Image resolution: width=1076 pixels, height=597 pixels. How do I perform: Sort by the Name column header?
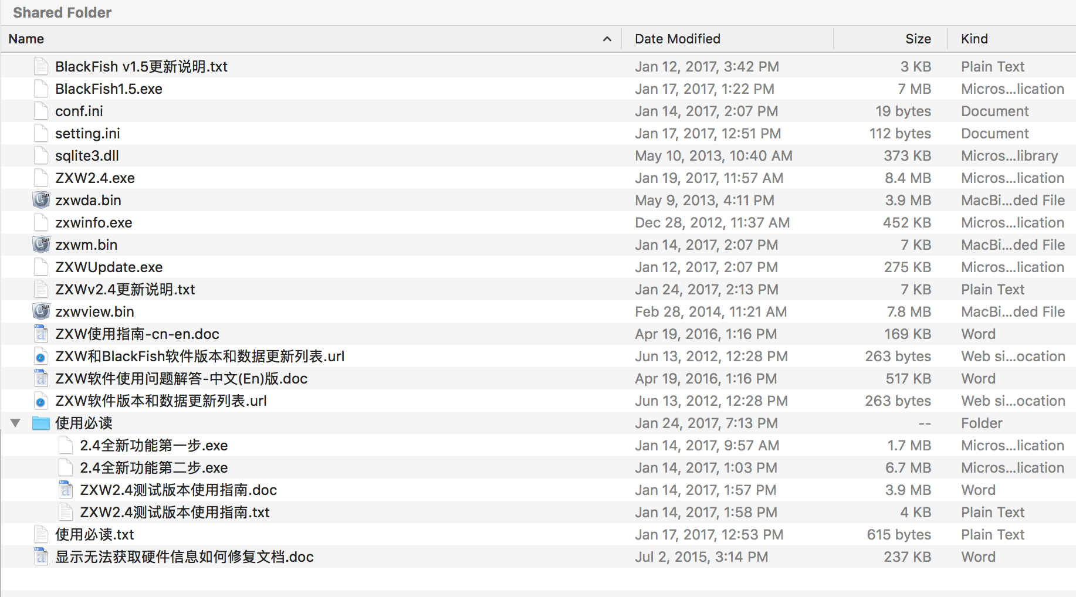pyautogui.click(x=311, y=39)
